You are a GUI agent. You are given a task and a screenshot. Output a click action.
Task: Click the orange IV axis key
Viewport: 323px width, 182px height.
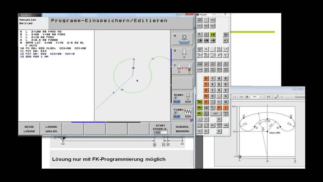[206, 96]
